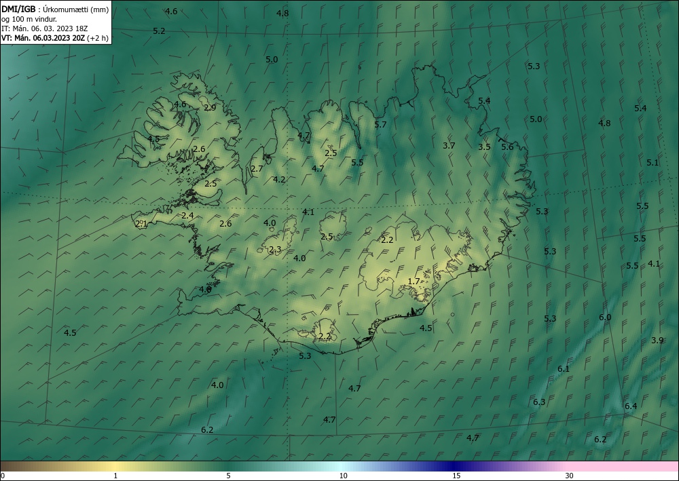The width and height of the screenshot is (679, 481).
Task: Click the 2.3 value on the map
Action: 275,250
